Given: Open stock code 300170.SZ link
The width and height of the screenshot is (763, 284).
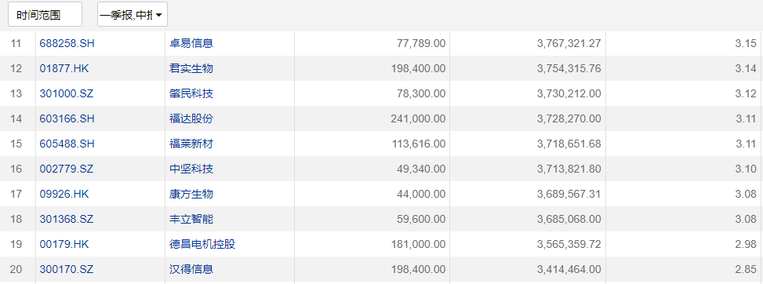Looking at the screenshot, I should pos(66,269).
